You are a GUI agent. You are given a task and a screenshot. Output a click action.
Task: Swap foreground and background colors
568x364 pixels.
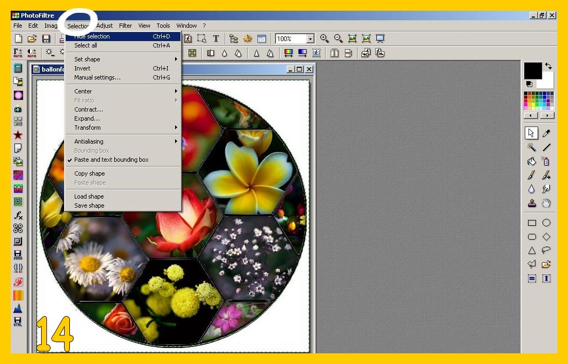coord(548,66)
